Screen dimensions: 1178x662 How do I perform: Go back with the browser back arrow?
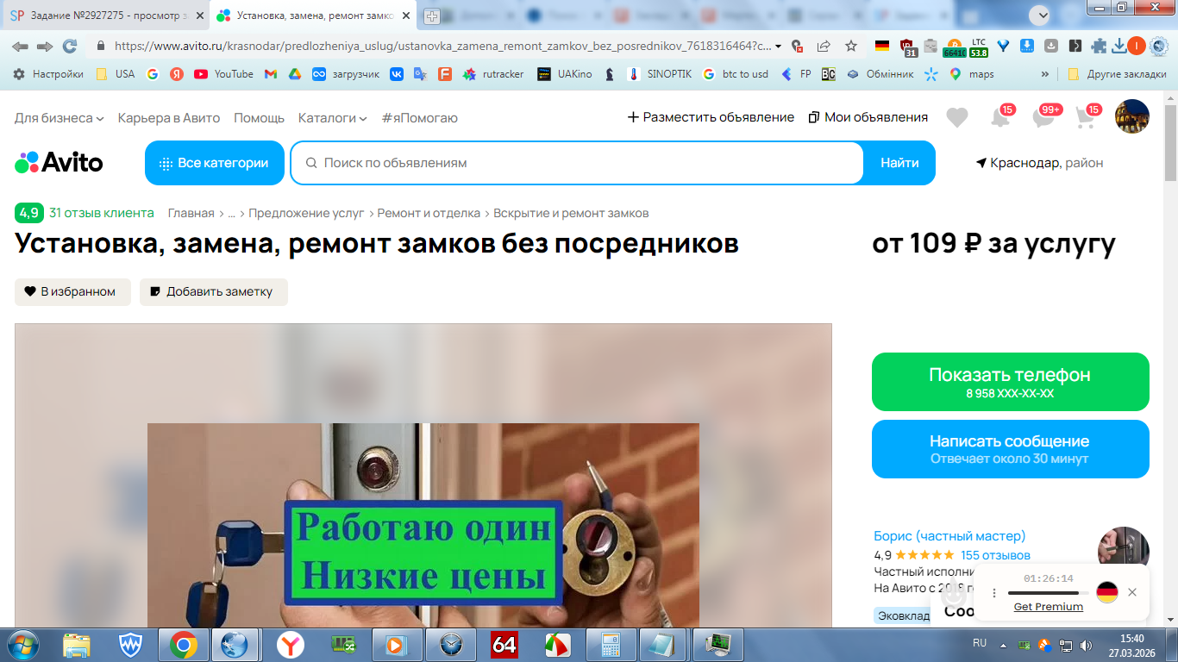coord(20,46)
